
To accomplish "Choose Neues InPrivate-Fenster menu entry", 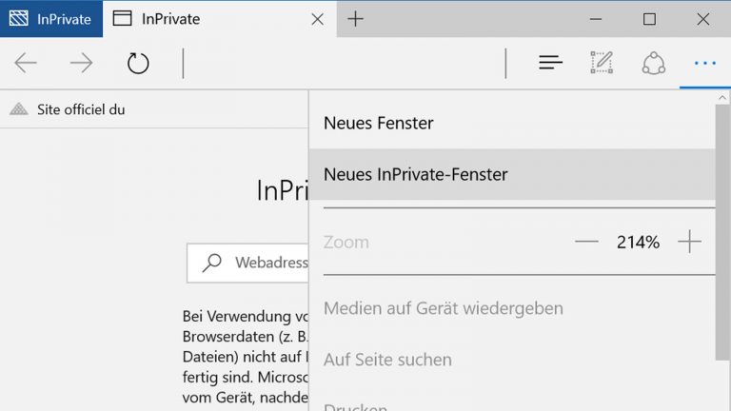I will 416,174.
